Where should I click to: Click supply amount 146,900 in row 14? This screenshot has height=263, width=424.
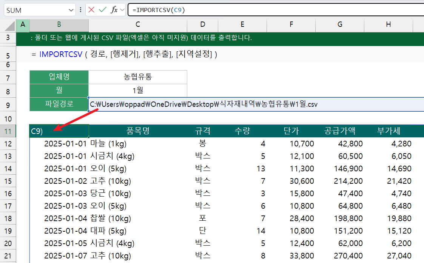click(348, 169)
